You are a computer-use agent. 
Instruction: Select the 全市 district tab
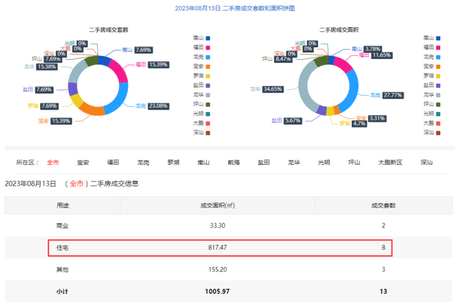tap(53, 162)
